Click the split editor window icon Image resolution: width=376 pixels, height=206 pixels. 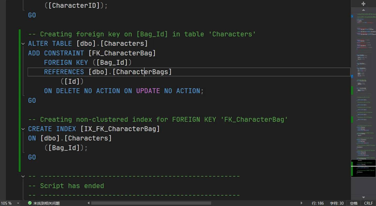coord(363,4)
